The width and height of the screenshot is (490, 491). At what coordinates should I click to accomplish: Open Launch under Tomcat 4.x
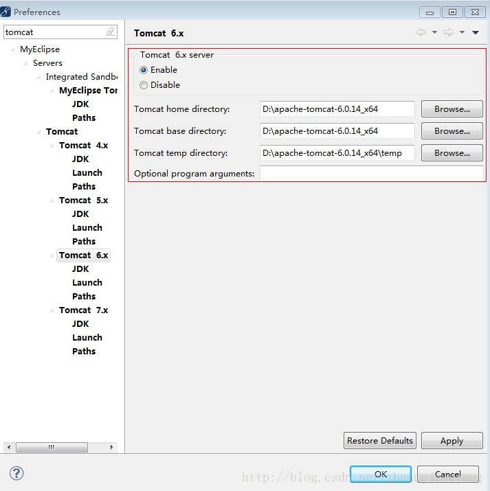[x=87, y=173]
